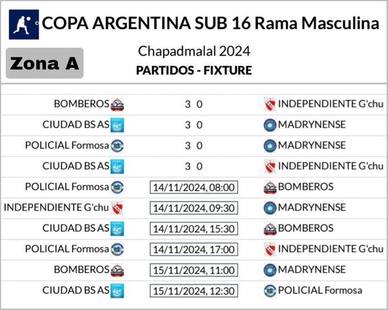Click Bomberos crest in the 15:30 match row
This screenshot has width=388, height=310.
pos(270,229)
